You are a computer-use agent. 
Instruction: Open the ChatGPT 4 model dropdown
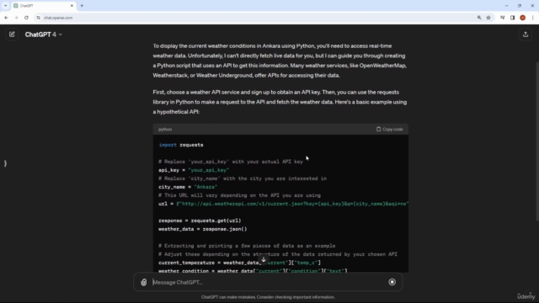(43, 35)
